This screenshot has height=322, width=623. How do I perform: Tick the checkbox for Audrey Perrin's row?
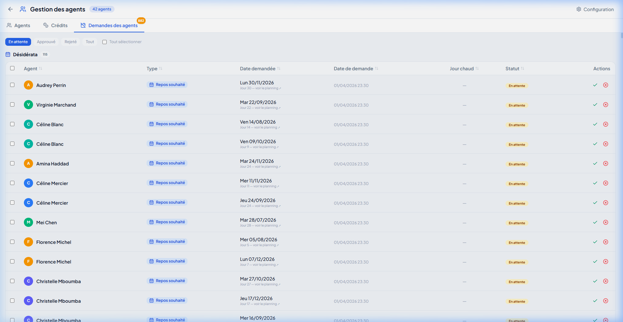[12, 85]
